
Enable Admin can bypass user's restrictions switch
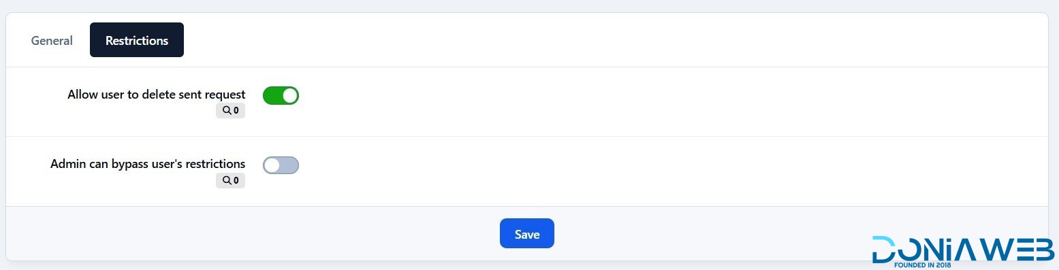281,165
